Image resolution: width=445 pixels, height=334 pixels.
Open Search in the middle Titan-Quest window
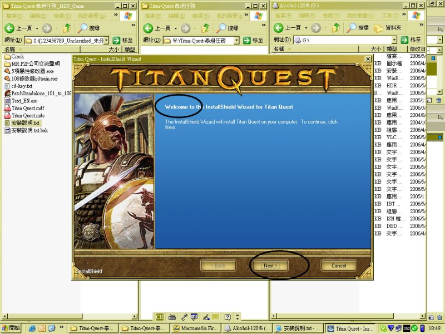[x=228, y=28]
